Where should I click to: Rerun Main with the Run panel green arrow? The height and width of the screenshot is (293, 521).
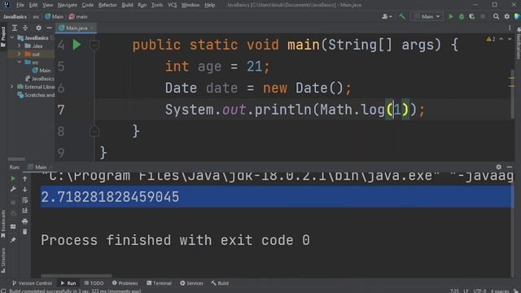(x=13, y=179)
